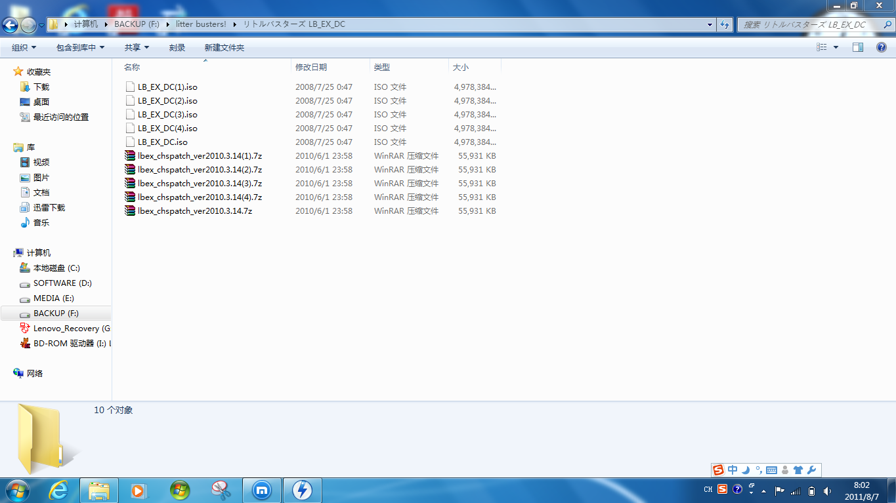The height and width of the screenshot is (503, 896).
Task: Go back with the Back arrow button
Action: coord(11,25)
